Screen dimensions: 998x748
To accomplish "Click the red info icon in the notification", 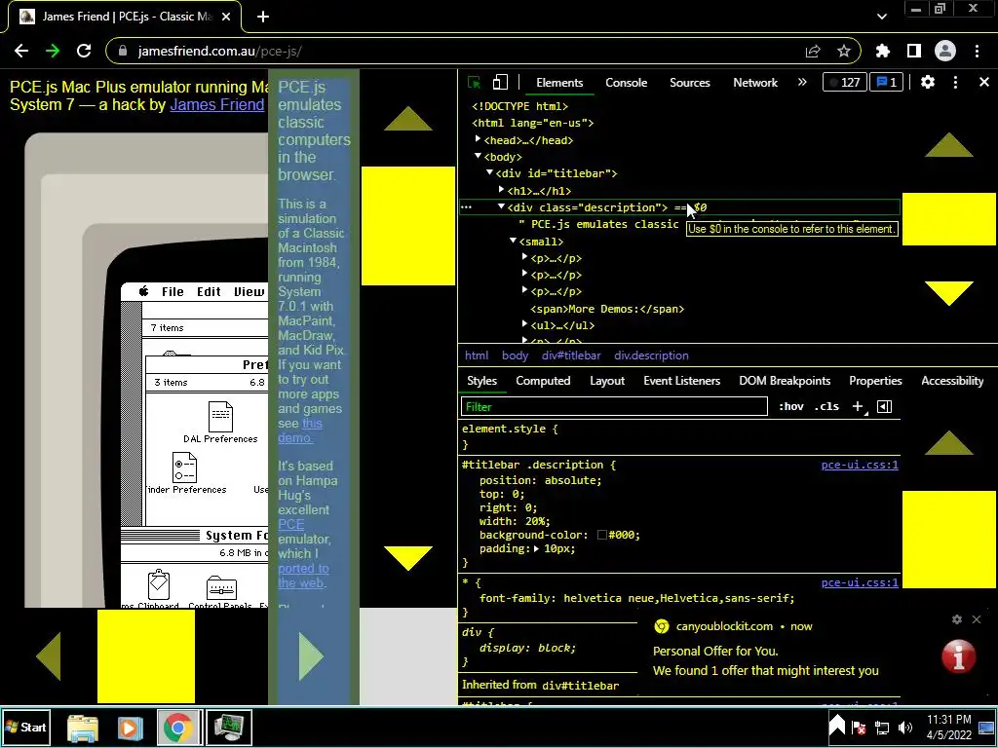I will click(x=959, y=655).
